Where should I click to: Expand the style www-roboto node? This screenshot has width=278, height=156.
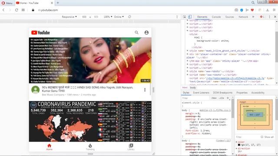187,71
